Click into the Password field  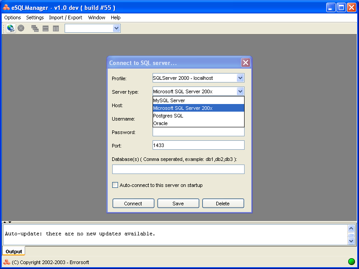point(198,132)
